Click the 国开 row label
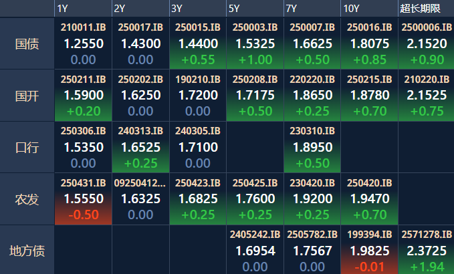This screenshot has width=454, height=274. point(27,96)
